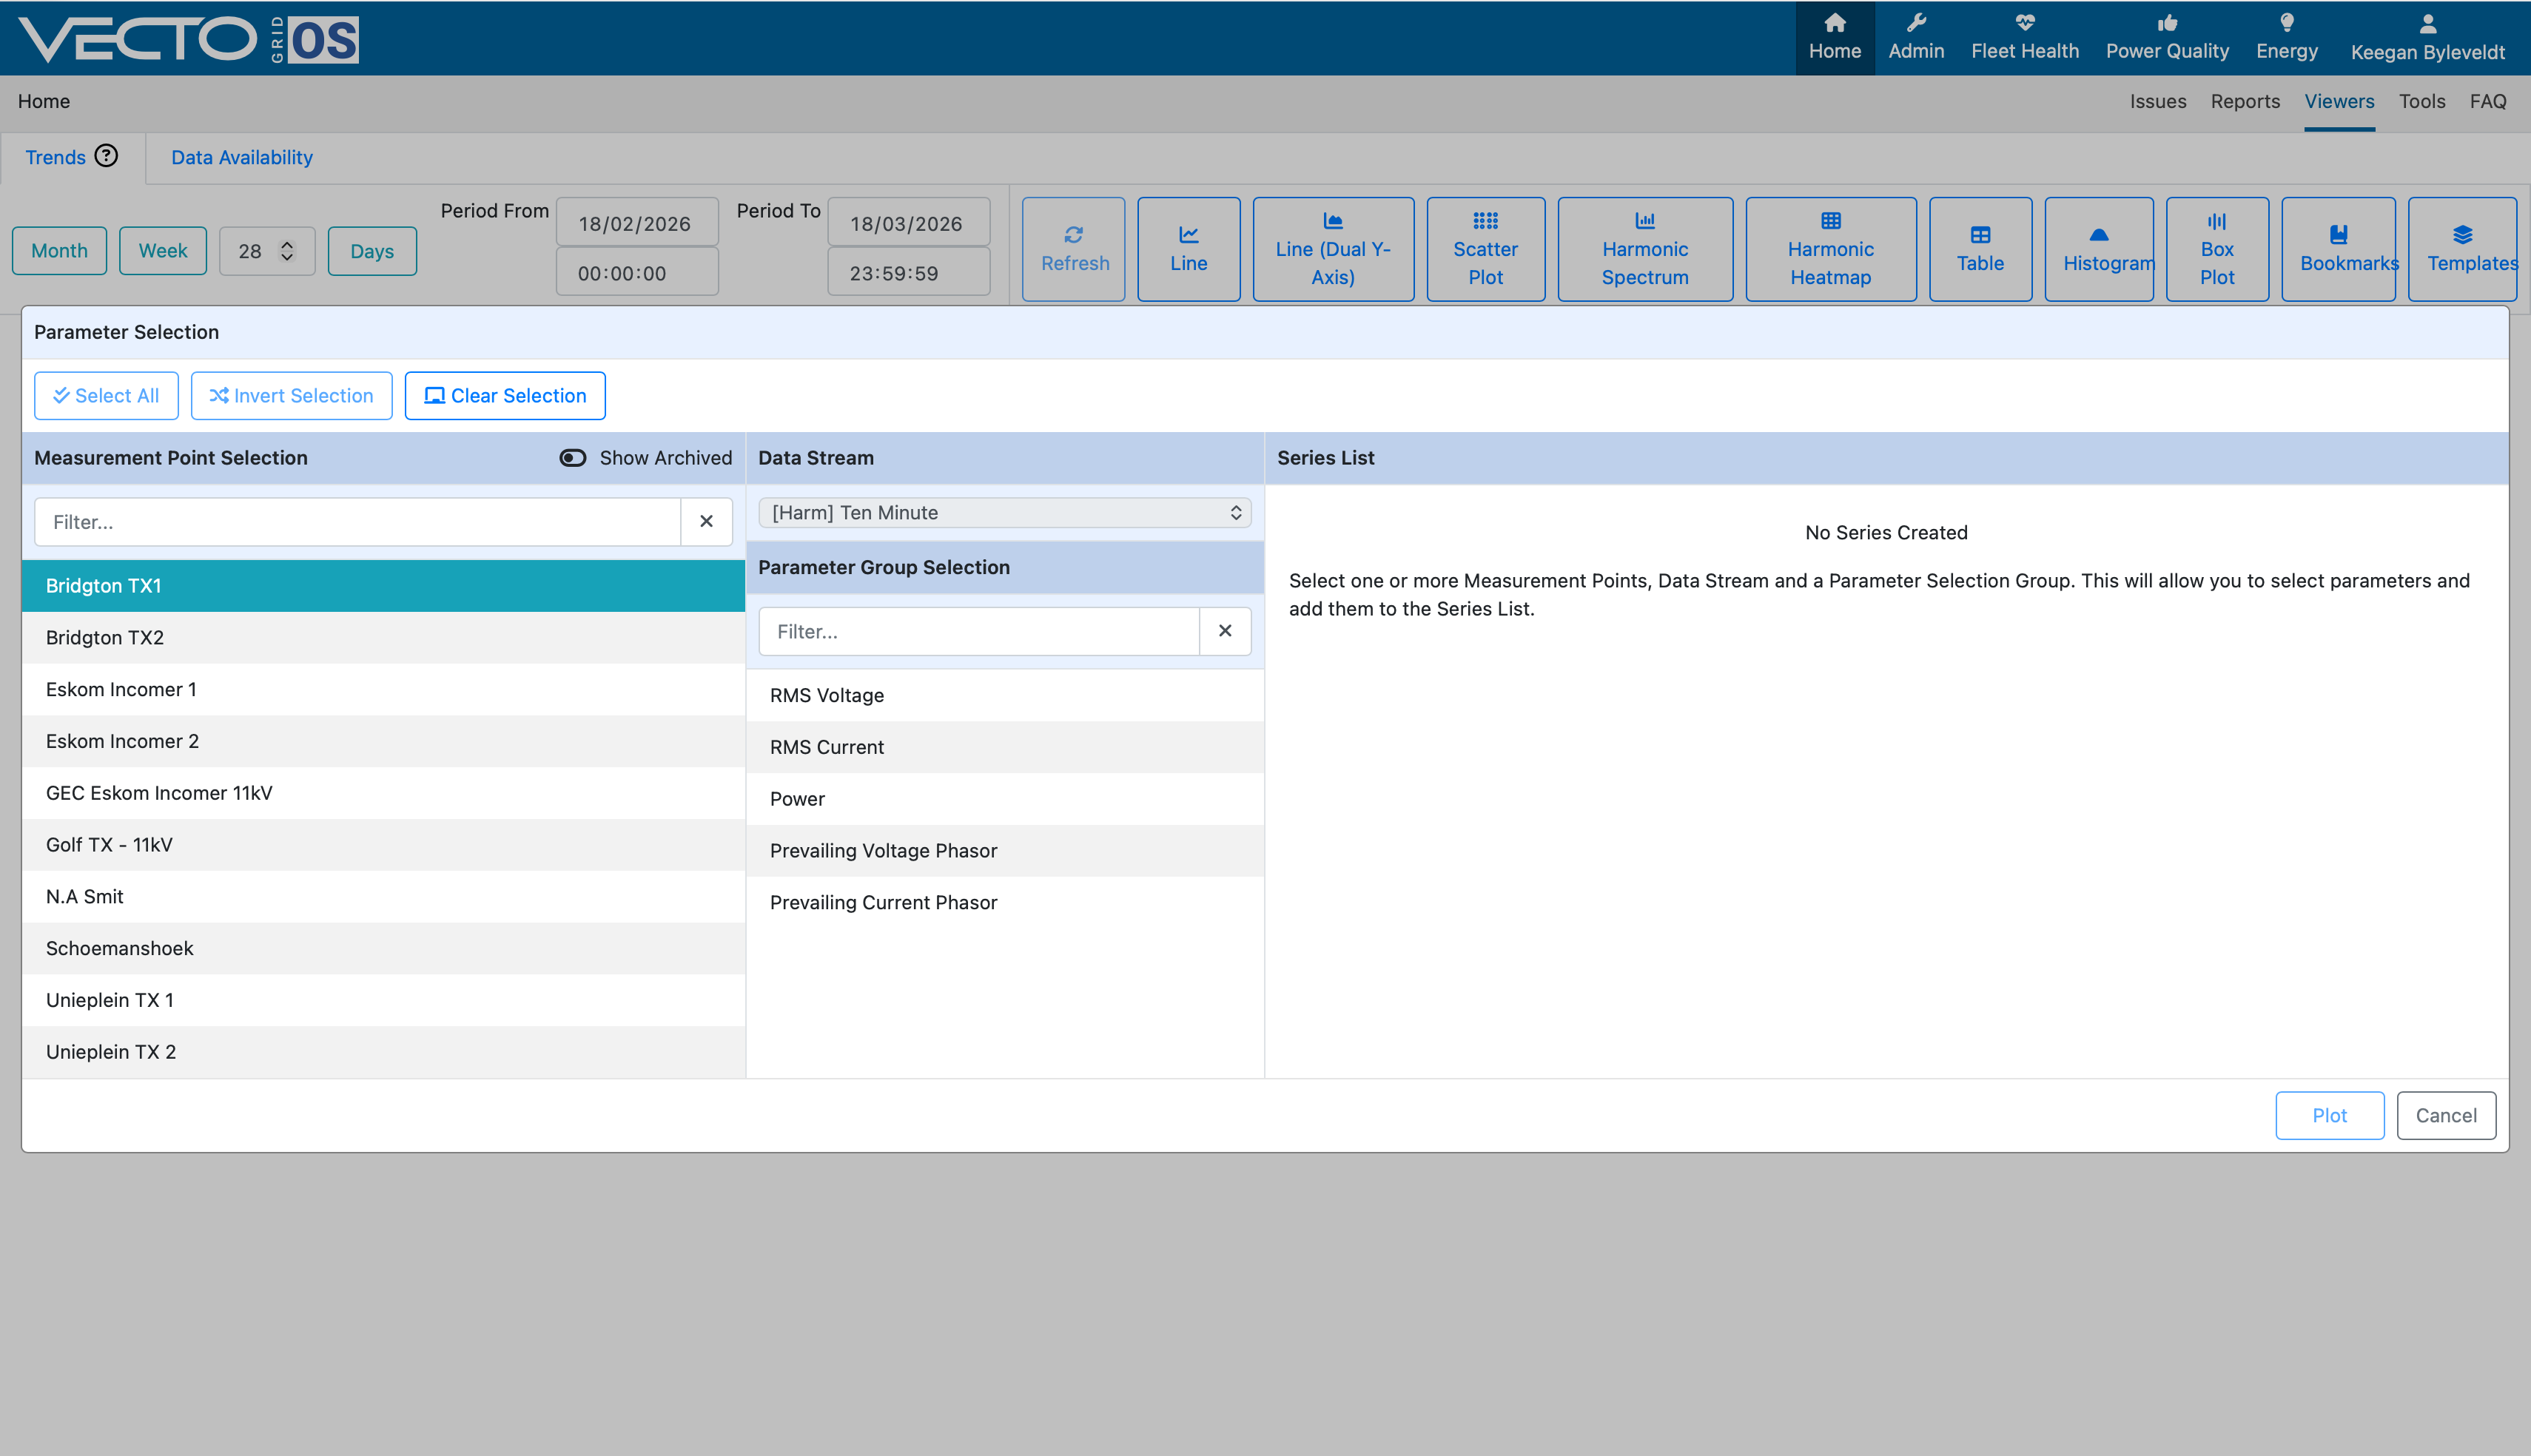Click the Clear Selection button

click(x=505, y=395)
